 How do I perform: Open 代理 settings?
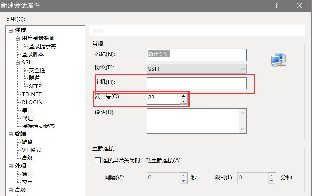click(27, 118)
